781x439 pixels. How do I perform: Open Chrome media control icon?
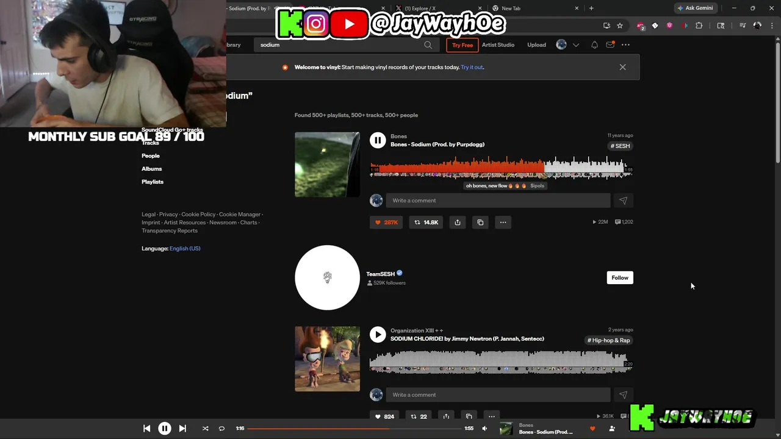tap(743, 26)
